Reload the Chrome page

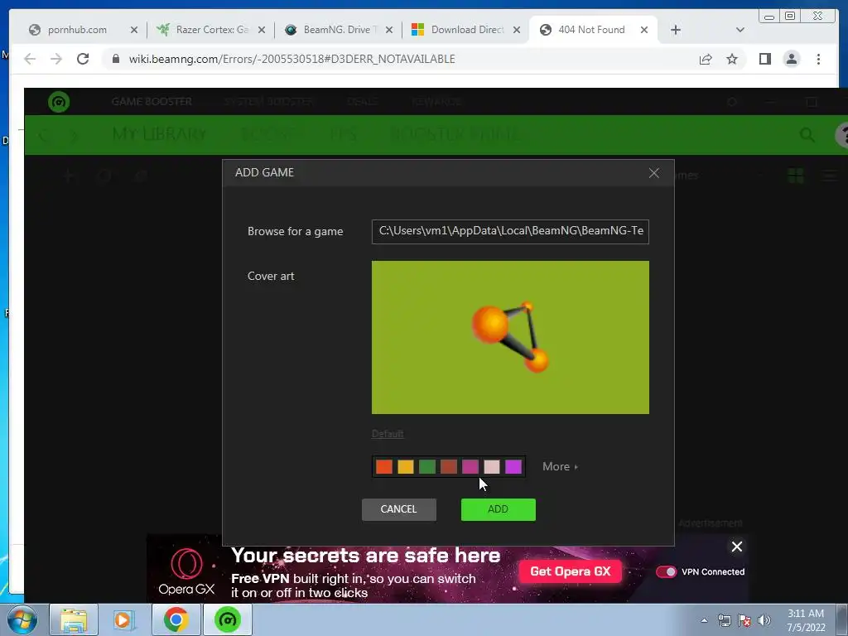83,59
